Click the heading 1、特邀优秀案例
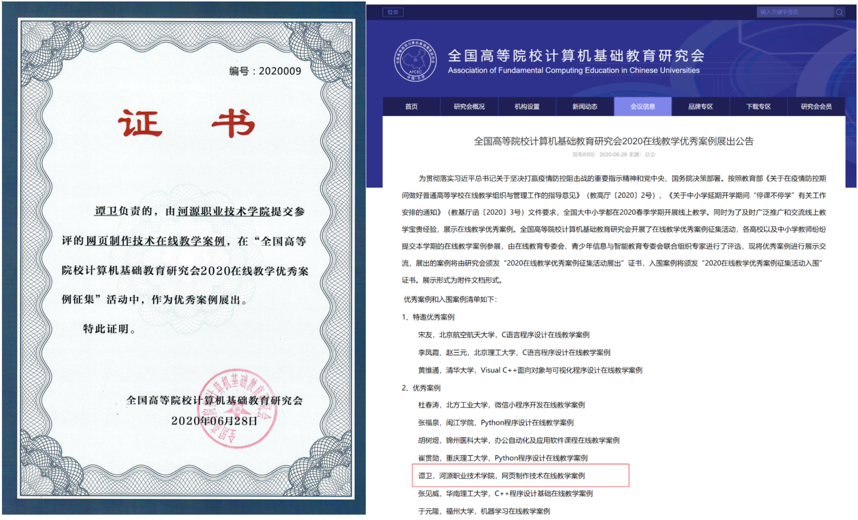The image size is (858, 520). pyautogui.click(x=428, y=317)
